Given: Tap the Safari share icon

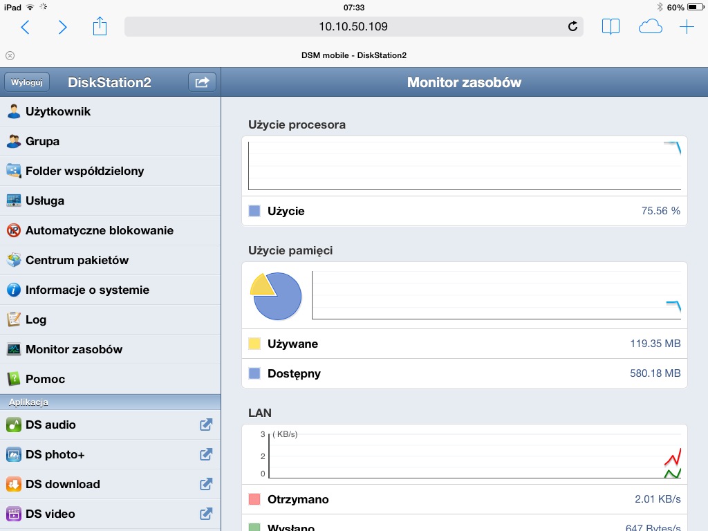Looking at the screenshot, I should [100, 26].
